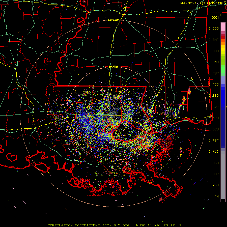Click the 0.733 scale value

pos(214,84)
